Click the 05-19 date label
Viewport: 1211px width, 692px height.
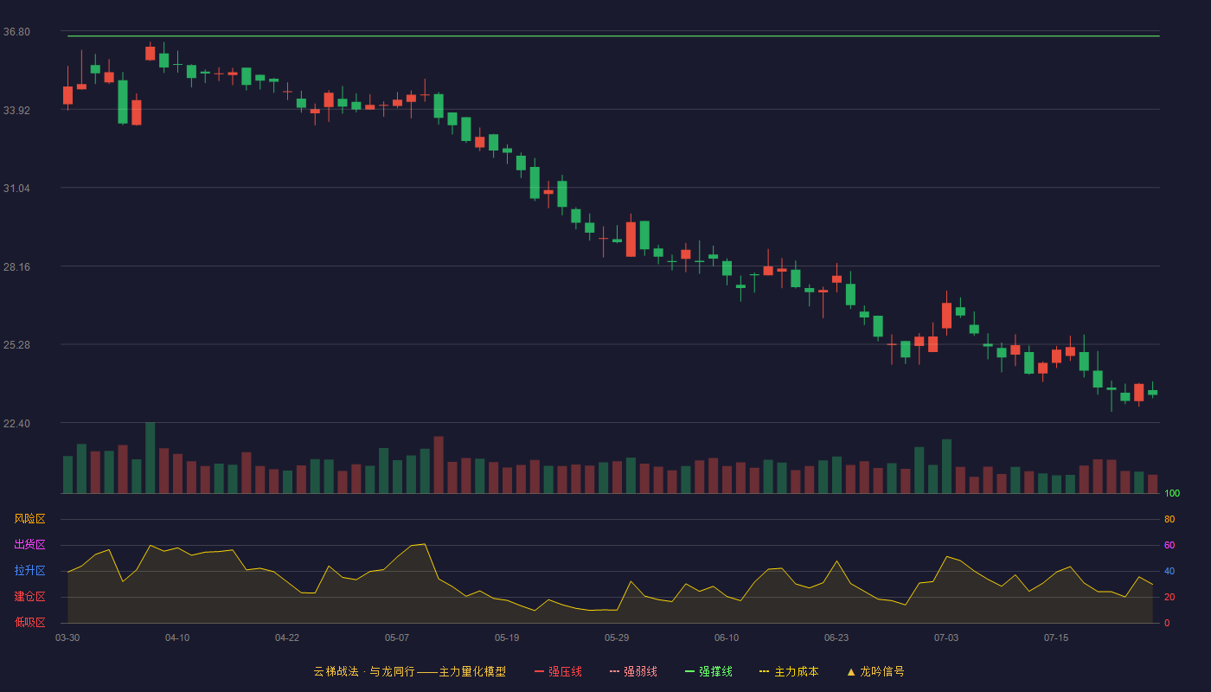click(507, 638)
